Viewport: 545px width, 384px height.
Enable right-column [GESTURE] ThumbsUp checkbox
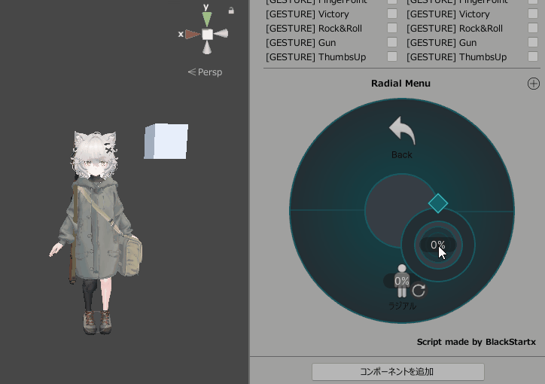pyautogui.click(x=533, y=56)
